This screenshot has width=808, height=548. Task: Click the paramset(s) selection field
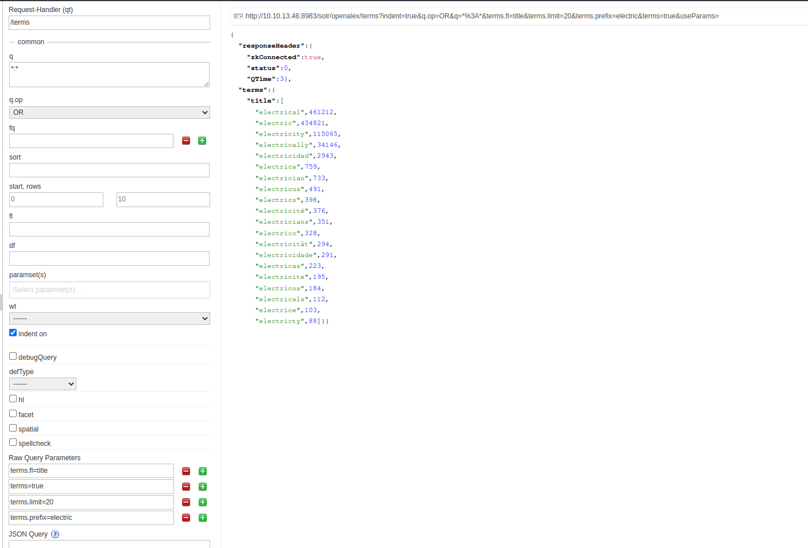[x=109, y=290]
